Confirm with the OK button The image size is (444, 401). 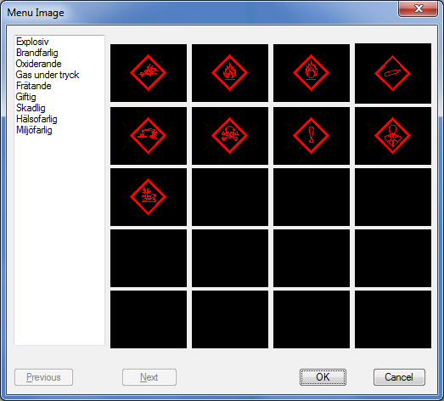[x=323, y=377]
